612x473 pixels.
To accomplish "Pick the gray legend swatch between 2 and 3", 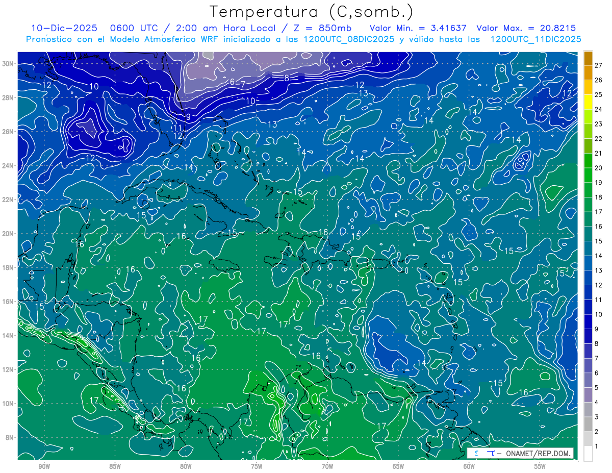I will pyautogui.click(x=588, y=425).
